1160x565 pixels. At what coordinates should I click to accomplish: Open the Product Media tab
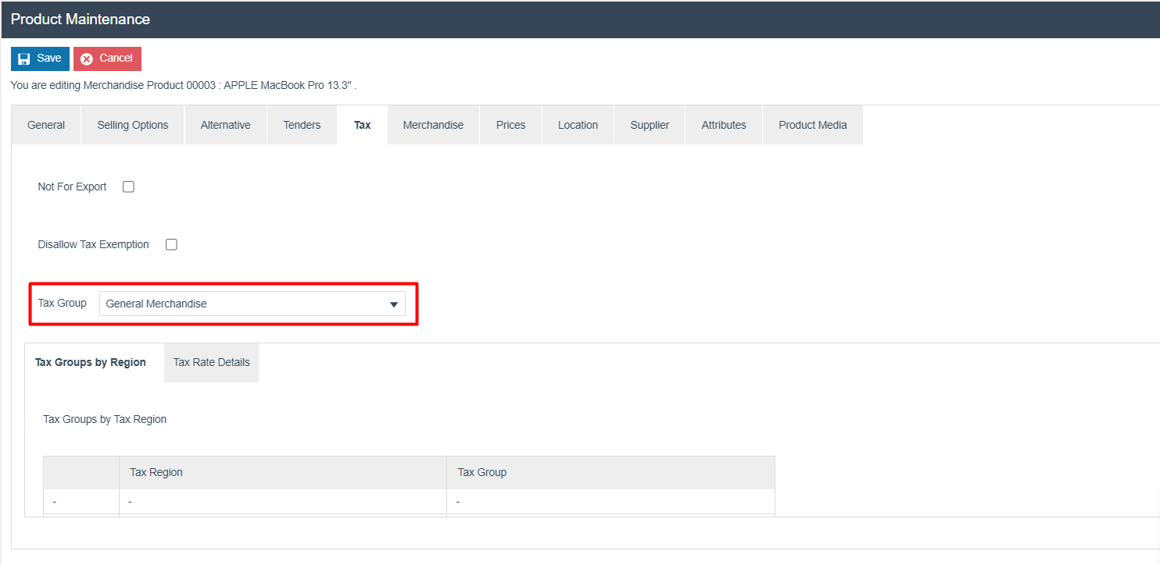(813, 125)
